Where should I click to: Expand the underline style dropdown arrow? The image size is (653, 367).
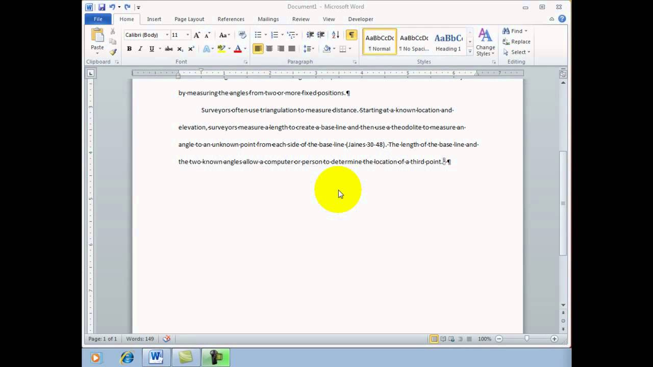(160, 49)
